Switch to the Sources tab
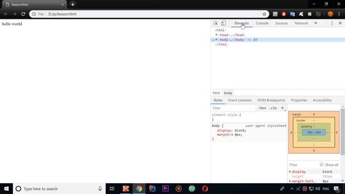The width and height of the screenshot is (345, 194). click(x=281, y=23)
